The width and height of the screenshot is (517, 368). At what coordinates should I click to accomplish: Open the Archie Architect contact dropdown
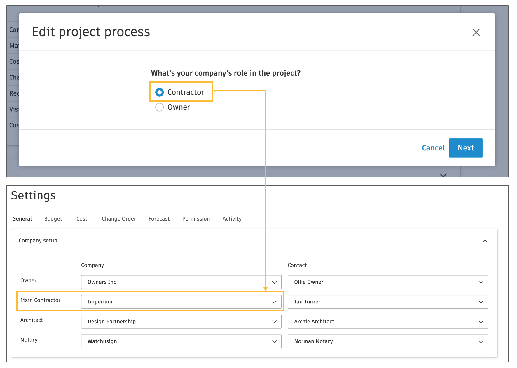pyautogui.click(x=387, y=322)
